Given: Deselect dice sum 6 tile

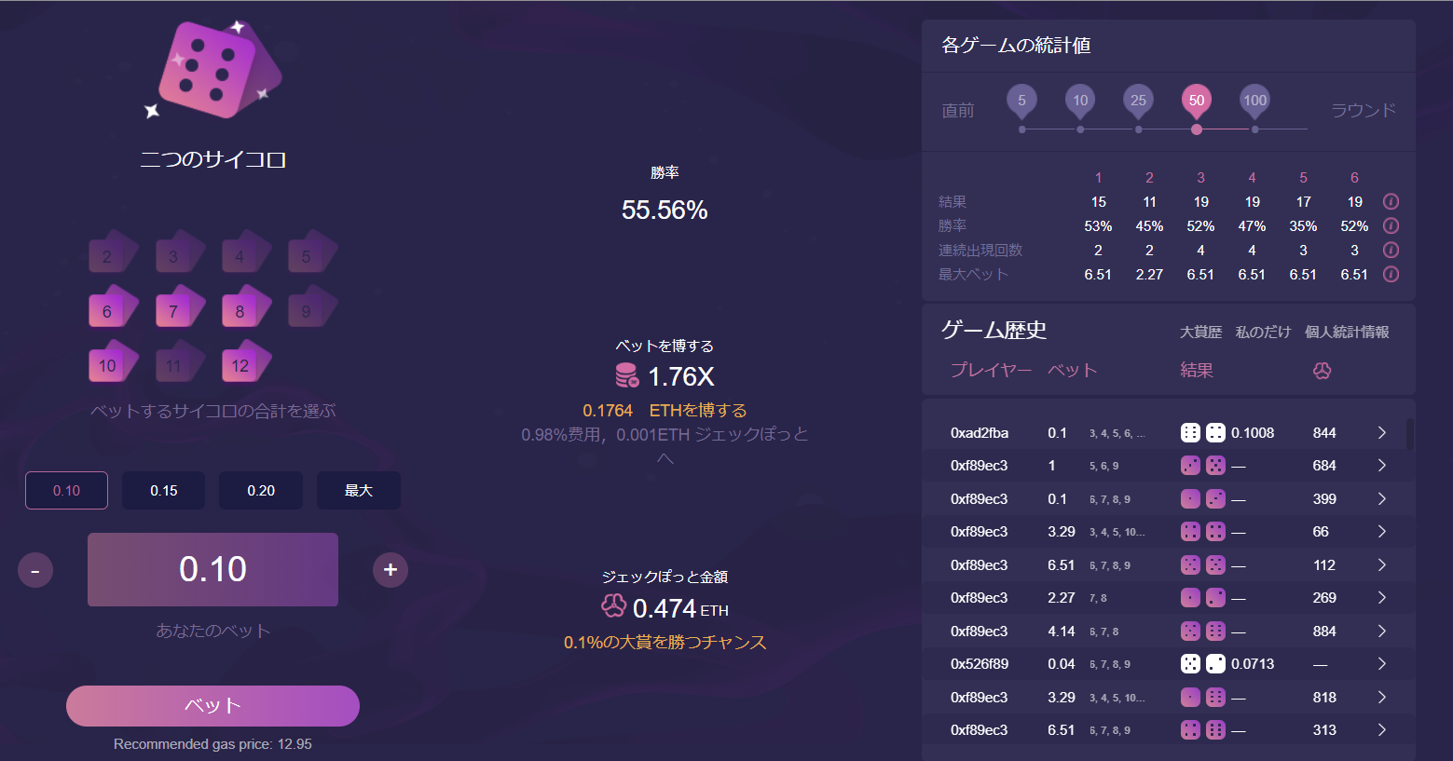Looking at the screenshot, I should [113, 306].
